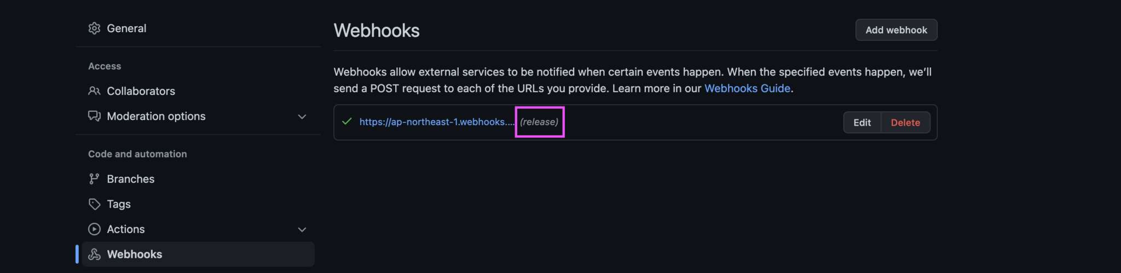This screenshot has height=273, width=1121.
Task: Open the ap-northeast-1 webhooks URL link
Action: [437, 122]
